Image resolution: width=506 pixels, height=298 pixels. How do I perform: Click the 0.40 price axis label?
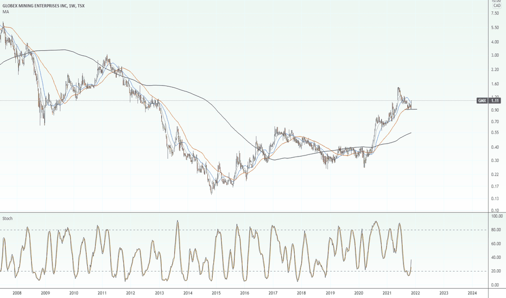point(495,147)
